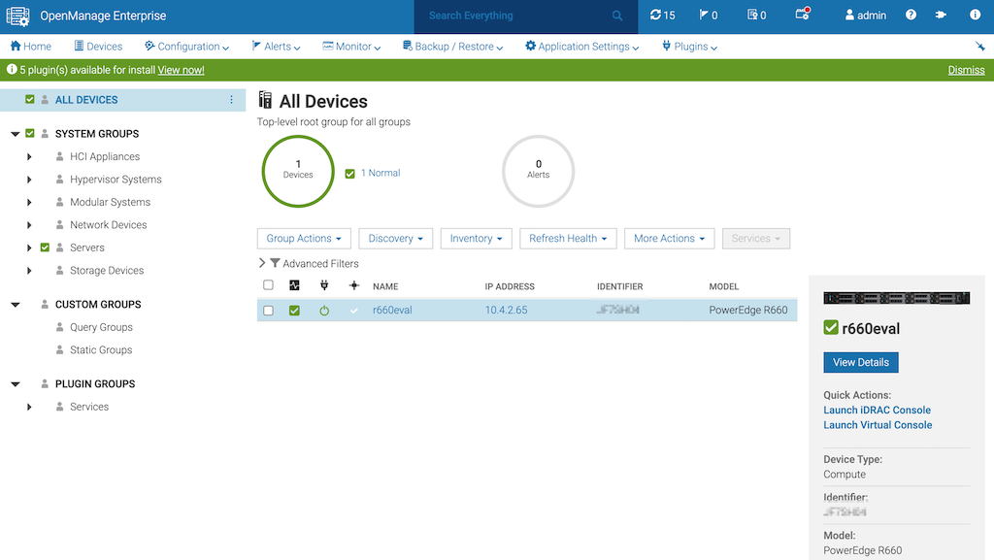The height and width of the screenshot is (560, 994).
Task: Open the r660eval device name link
Action: [392, 310]
